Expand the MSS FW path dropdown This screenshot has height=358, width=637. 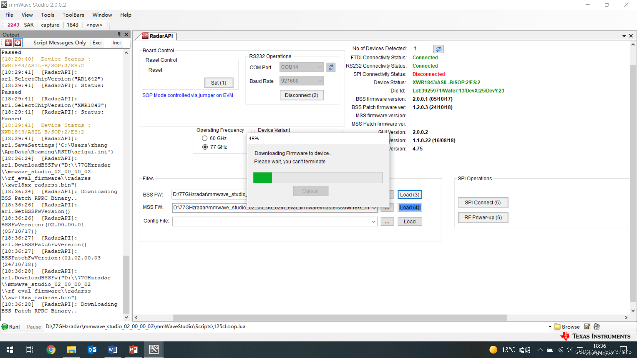(374, 208)
